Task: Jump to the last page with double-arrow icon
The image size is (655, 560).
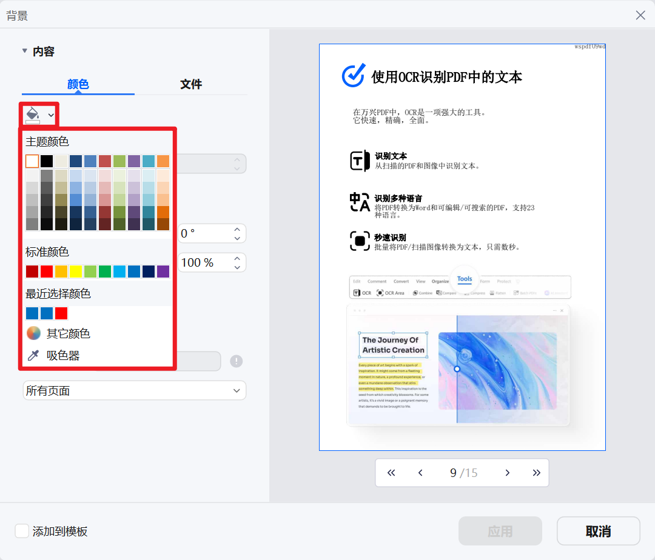Action: click(x=536, y=473)
